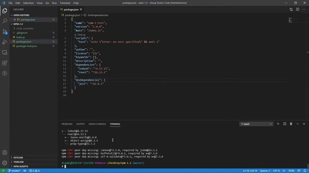Open the View menu
Viewport: 309px width, 173px height.
pyautogui.click(x=40, y=3)
